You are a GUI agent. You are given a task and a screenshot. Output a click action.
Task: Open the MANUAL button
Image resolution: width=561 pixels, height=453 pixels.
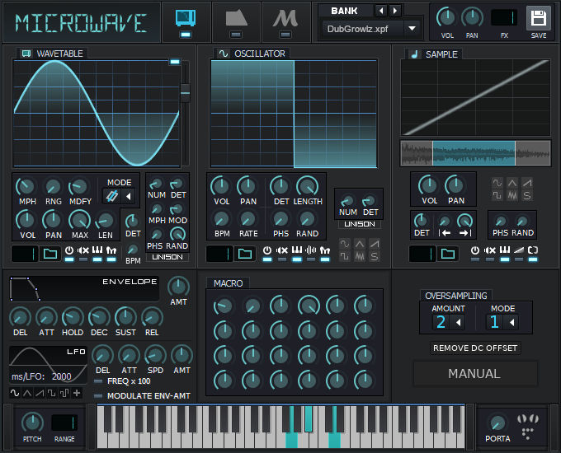(x=475, y=374)
